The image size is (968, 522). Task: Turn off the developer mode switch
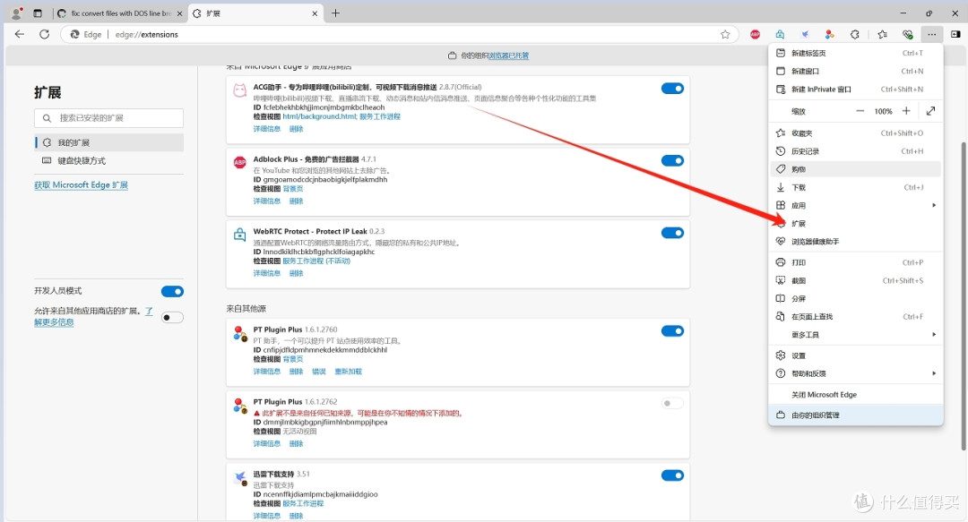click(172, 291)
